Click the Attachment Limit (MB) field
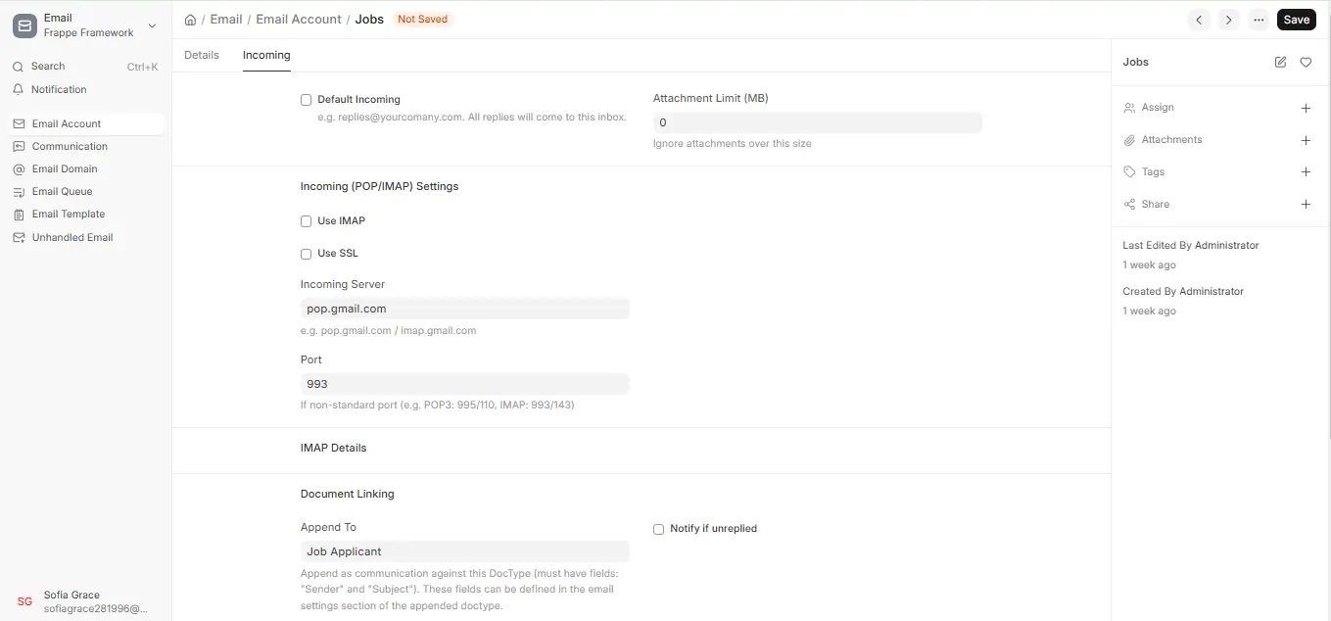The height and width of the screenshot is (621, 1331). (x=818, y=122)
